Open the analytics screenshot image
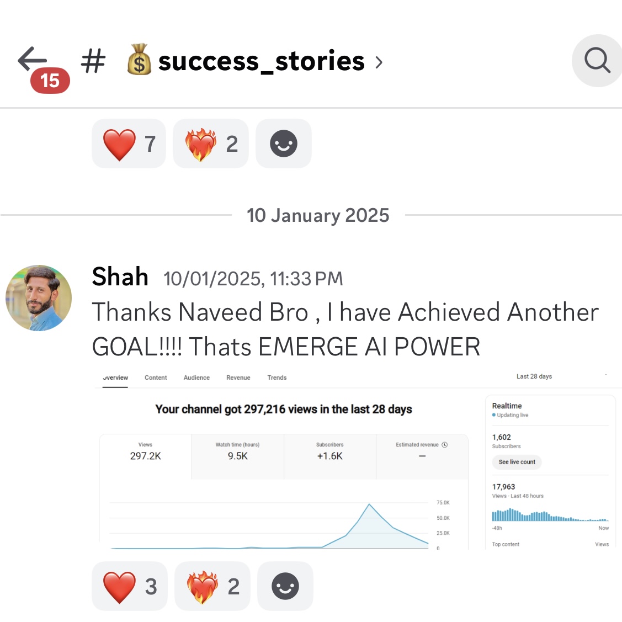The width and height of the screenshot is (622, 622). (x=357, y=460)
